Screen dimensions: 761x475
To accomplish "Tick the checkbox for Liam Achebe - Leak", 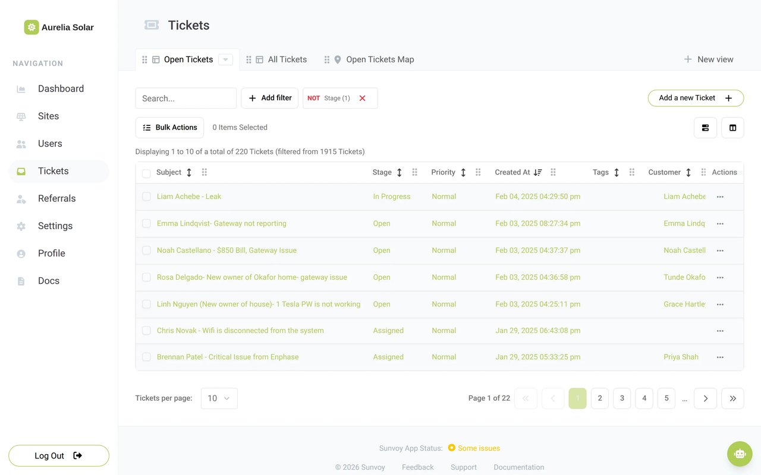I will 146,197.
